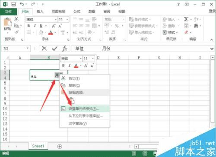The width and height of the screenshot is (216, 157).
Task: Click the Wrap Text icon in alignment group
Action: [x=94, y=19]
